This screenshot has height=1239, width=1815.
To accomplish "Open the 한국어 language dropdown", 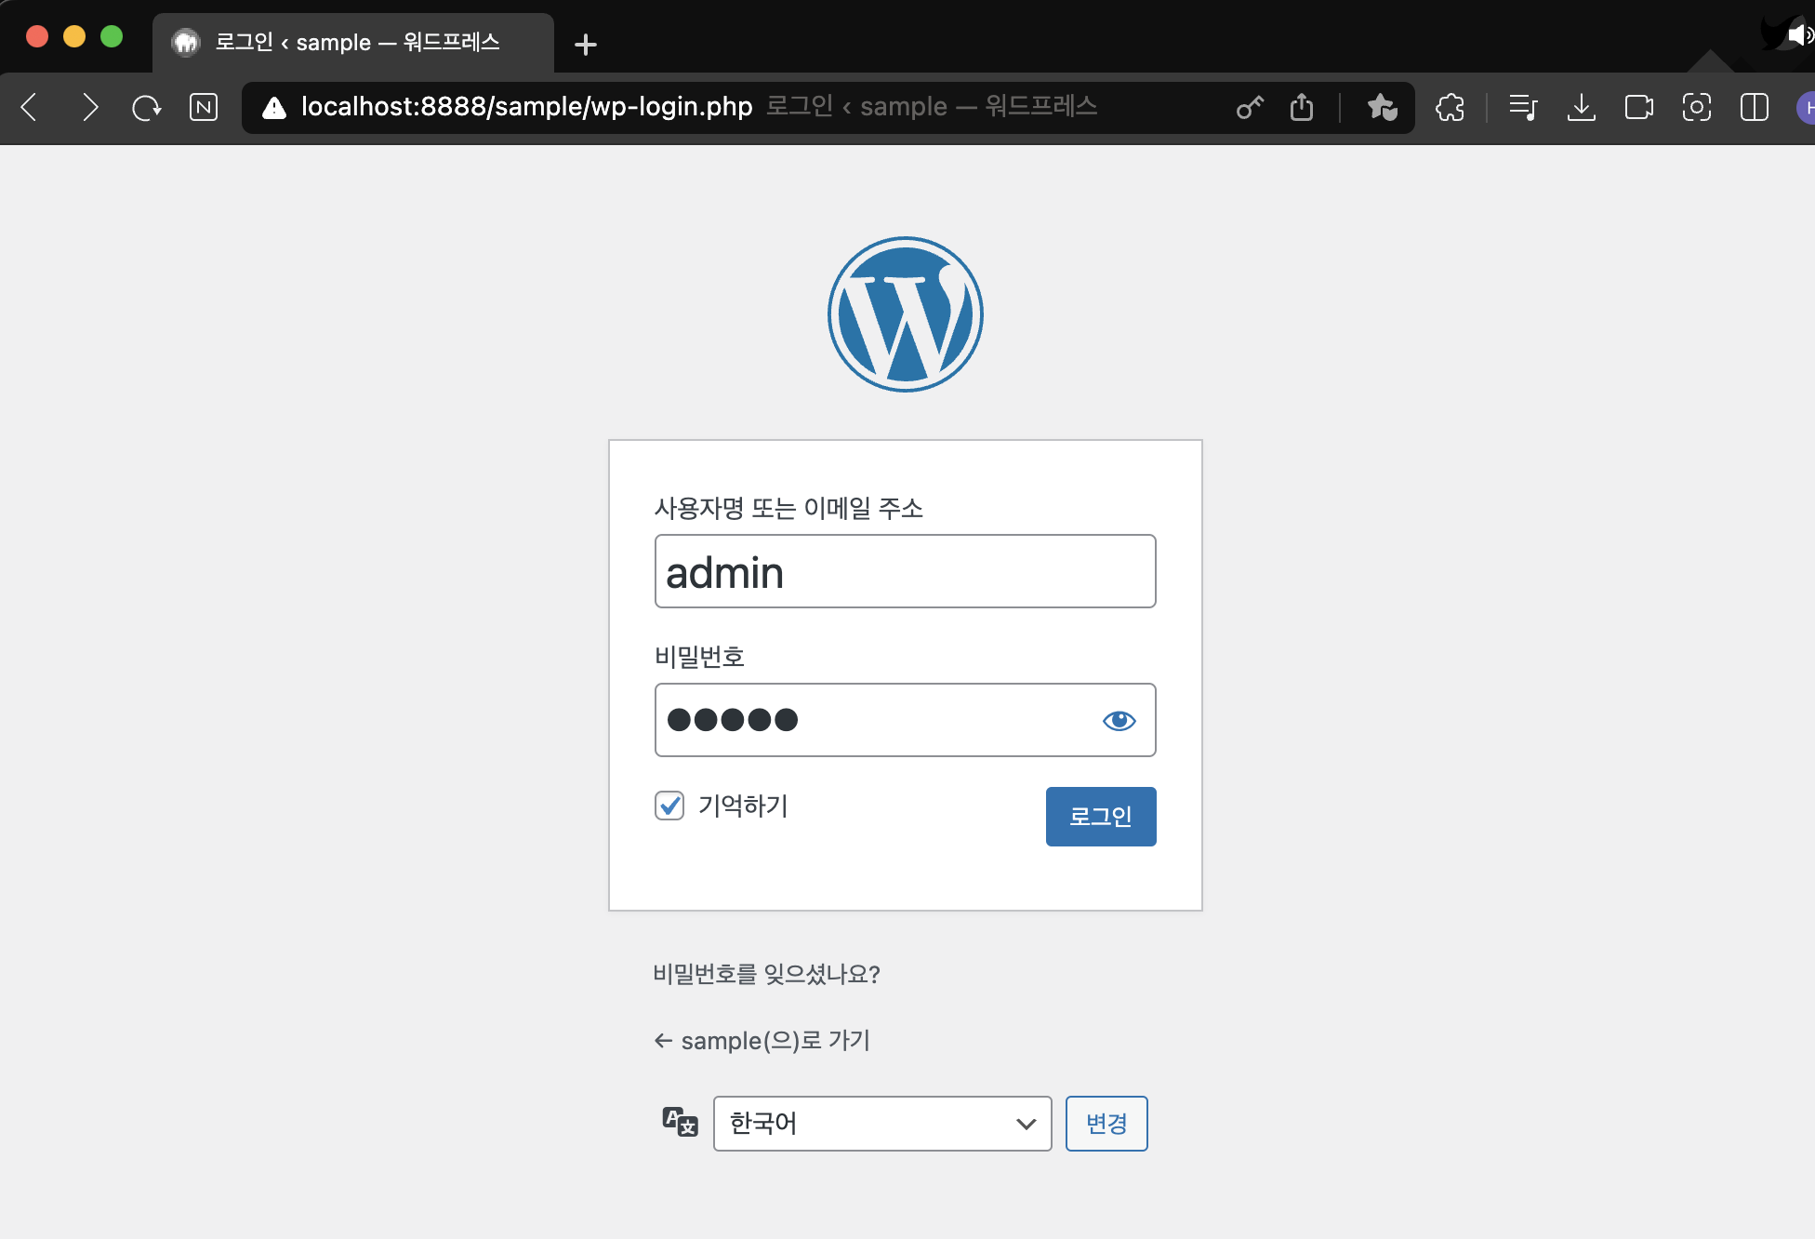I will click(x=881, y=1124).
